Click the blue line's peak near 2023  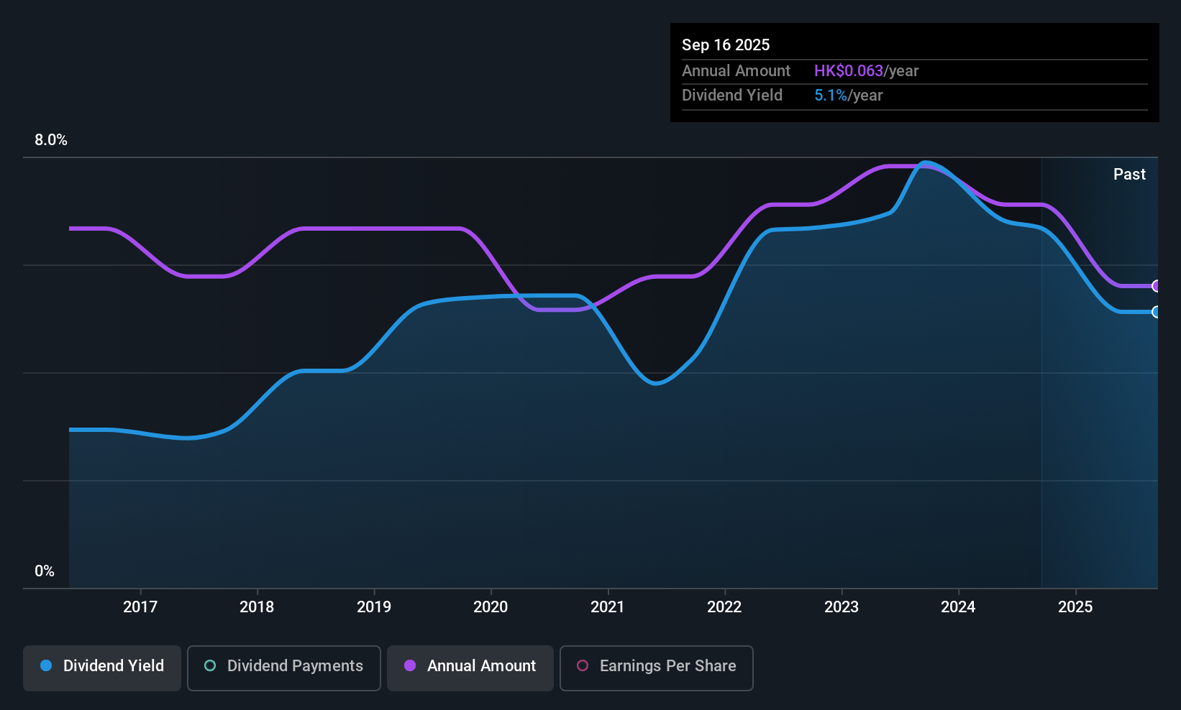926,164
